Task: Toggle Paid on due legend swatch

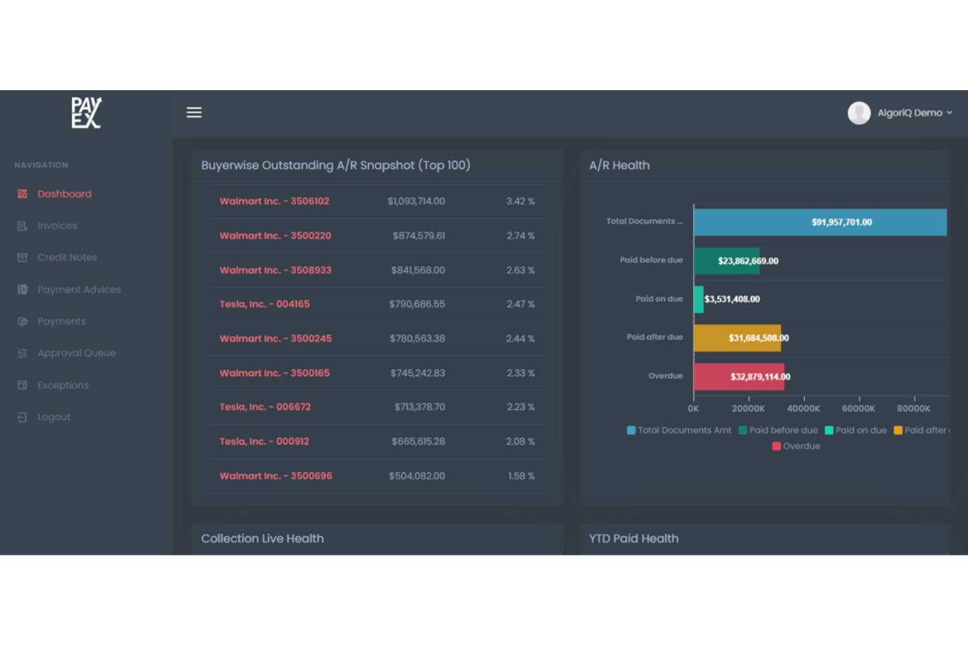Action: coord(829,430)
